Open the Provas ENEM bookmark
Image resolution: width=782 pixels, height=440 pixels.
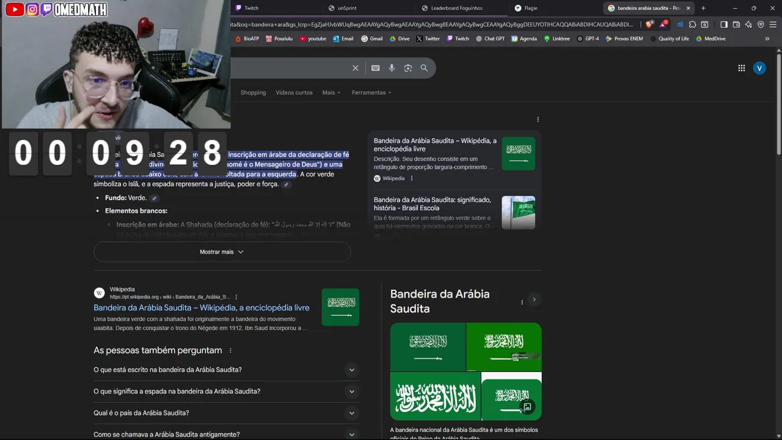click(x=624, y=38)
